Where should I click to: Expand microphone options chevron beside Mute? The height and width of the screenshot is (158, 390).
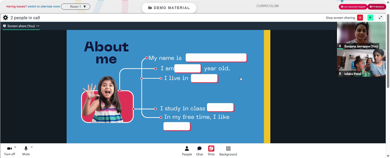32,147
